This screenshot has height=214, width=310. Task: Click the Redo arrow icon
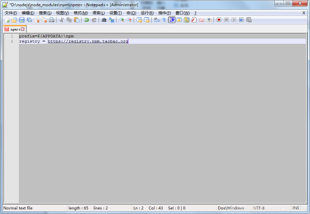pos(94,20)
